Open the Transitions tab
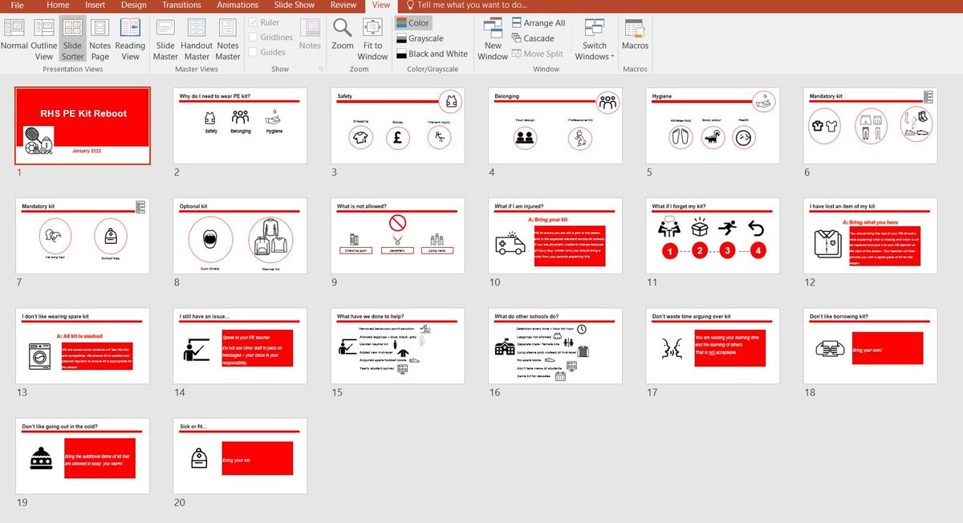This screenshot has width=963, height=523. tap(181, 5)
